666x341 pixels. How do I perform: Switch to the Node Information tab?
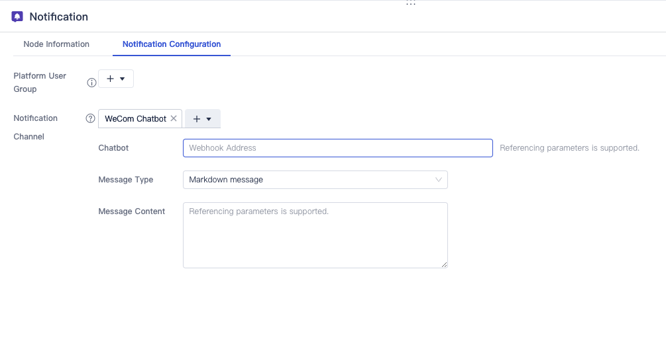click(x=56, y=44)
